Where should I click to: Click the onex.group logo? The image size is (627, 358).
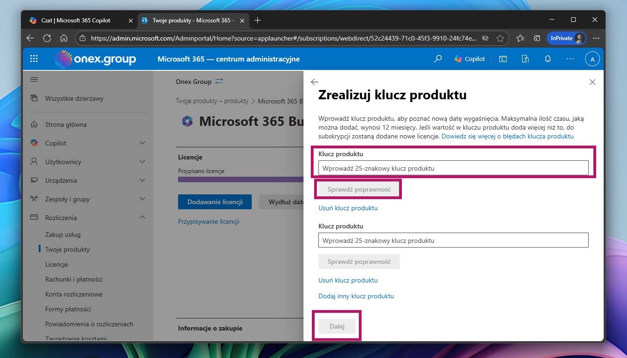(x=95, y=59)
